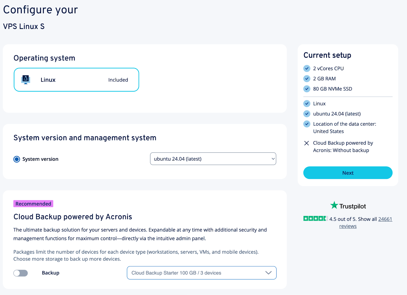Click the Linux penguin OS icon
This screenshot has height=295, width=407.
26,80
